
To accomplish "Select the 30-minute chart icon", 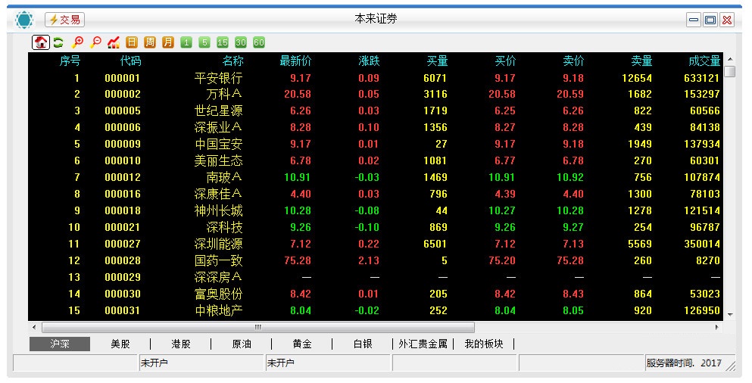I will (x=241, y=42).
